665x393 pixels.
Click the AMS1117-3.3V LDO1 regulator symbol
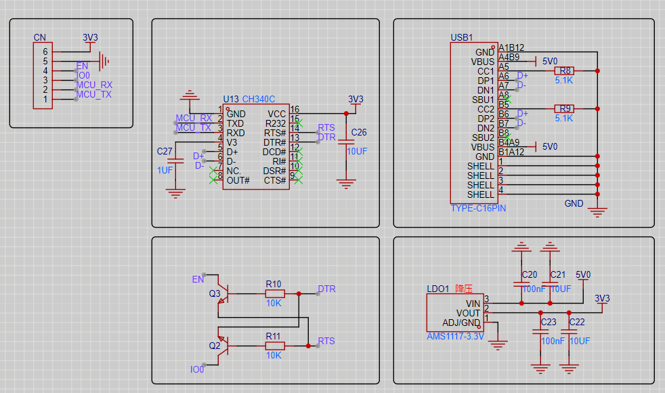(x=454, y=312)
